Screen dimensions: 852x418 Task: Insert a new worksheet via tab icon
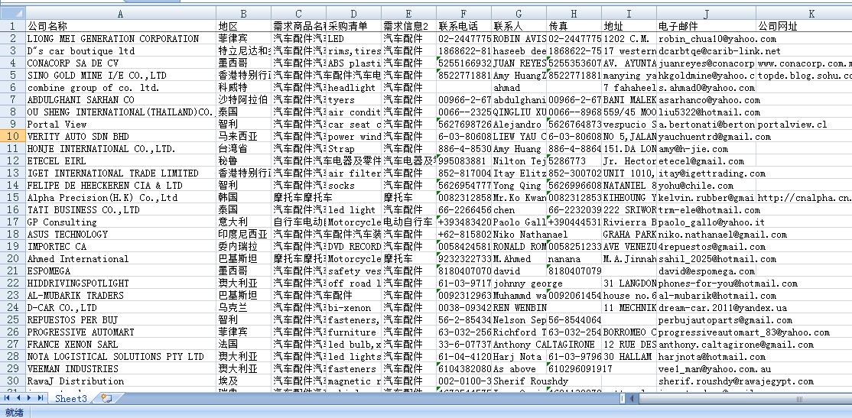(106, 398)
